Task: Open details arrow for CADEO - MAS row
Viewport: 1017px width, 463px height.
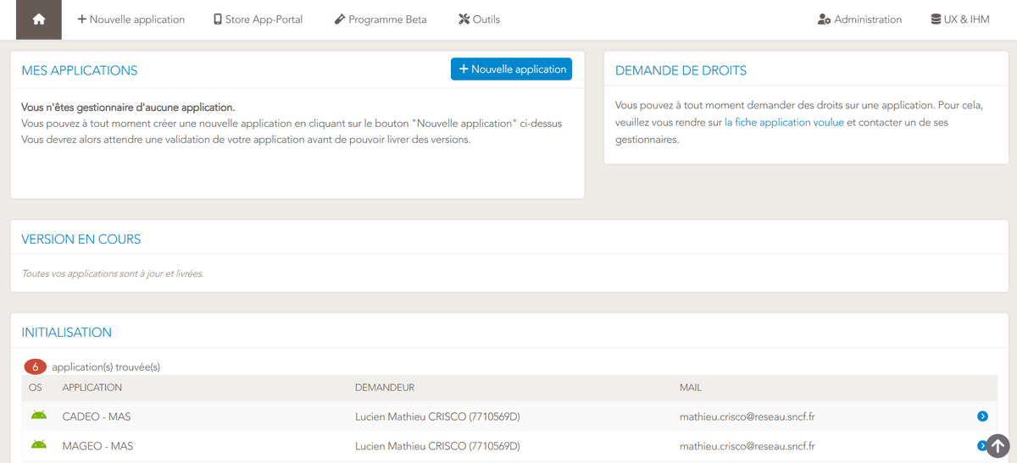Action: pyautogui.click(x=982, y=416)
